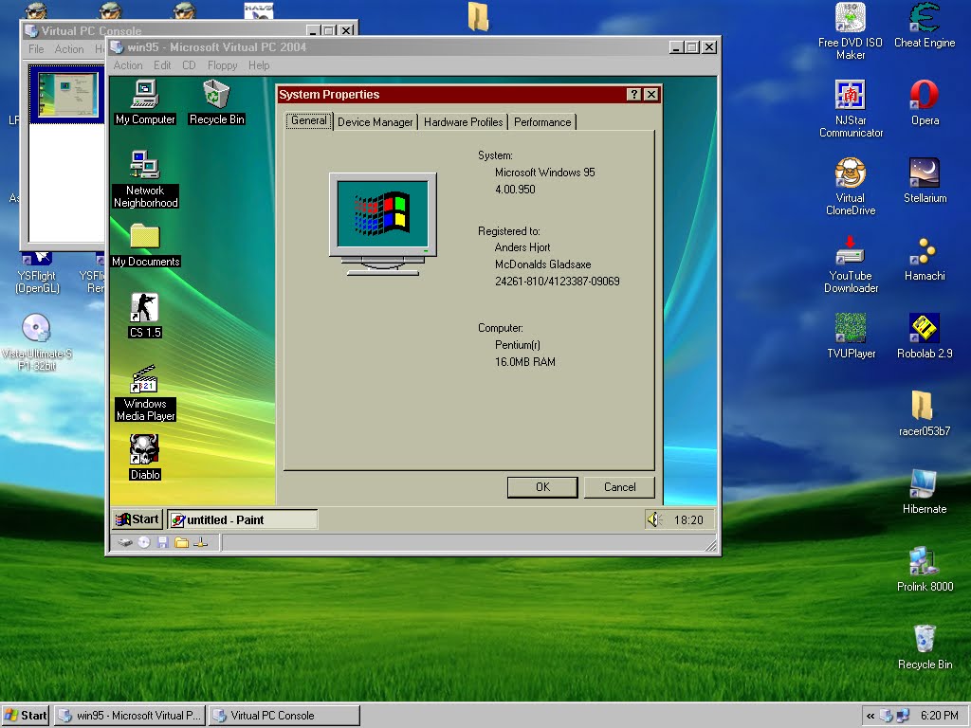This screenshot has height=728, width=971.
Task: Select win95 thumbnail in Virtual PC Console
Action: [67, 94]
